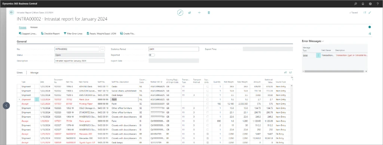Share the Intrastat report page

190,12
